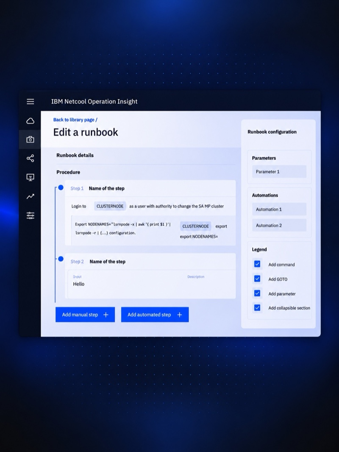This screenshot has height=452, width=339.
Task: Click Add manual step button
Action: tap(85, 315)
